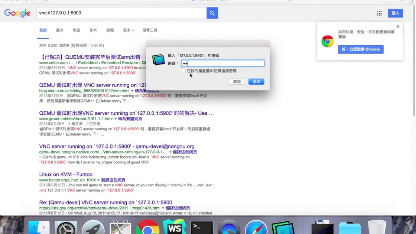The height and width of the screenshot is (234, 416).
Task: Open the QUEMU安装完毕后测试arm出错 result link
Action: pos(92,57)
